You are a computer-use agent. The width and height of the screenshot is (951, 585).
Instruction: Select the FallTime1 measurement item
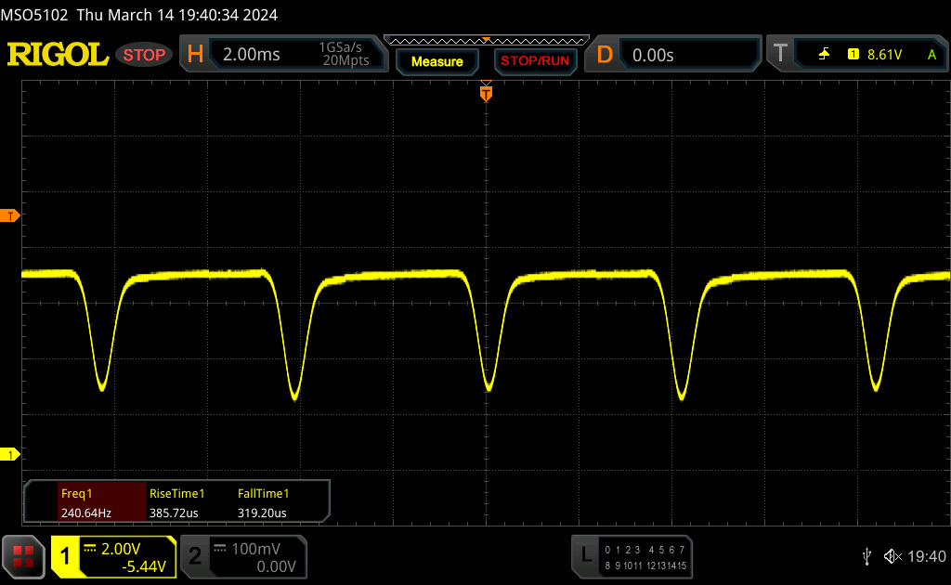(263, 493)
